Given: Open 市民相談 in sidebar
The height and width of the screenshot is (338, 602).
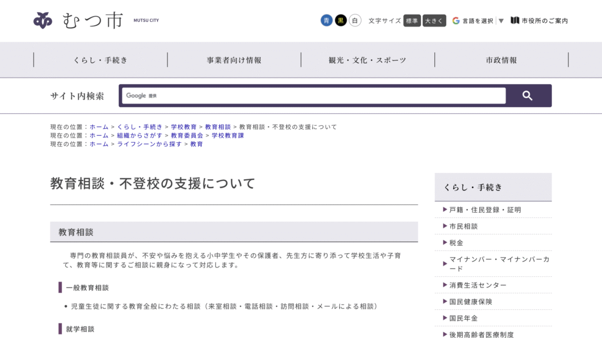Looking at the screenshot, I should (x=463, y=226).
